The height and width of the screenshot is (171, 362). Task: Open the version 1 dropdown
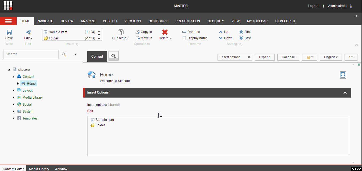[351, 57]
